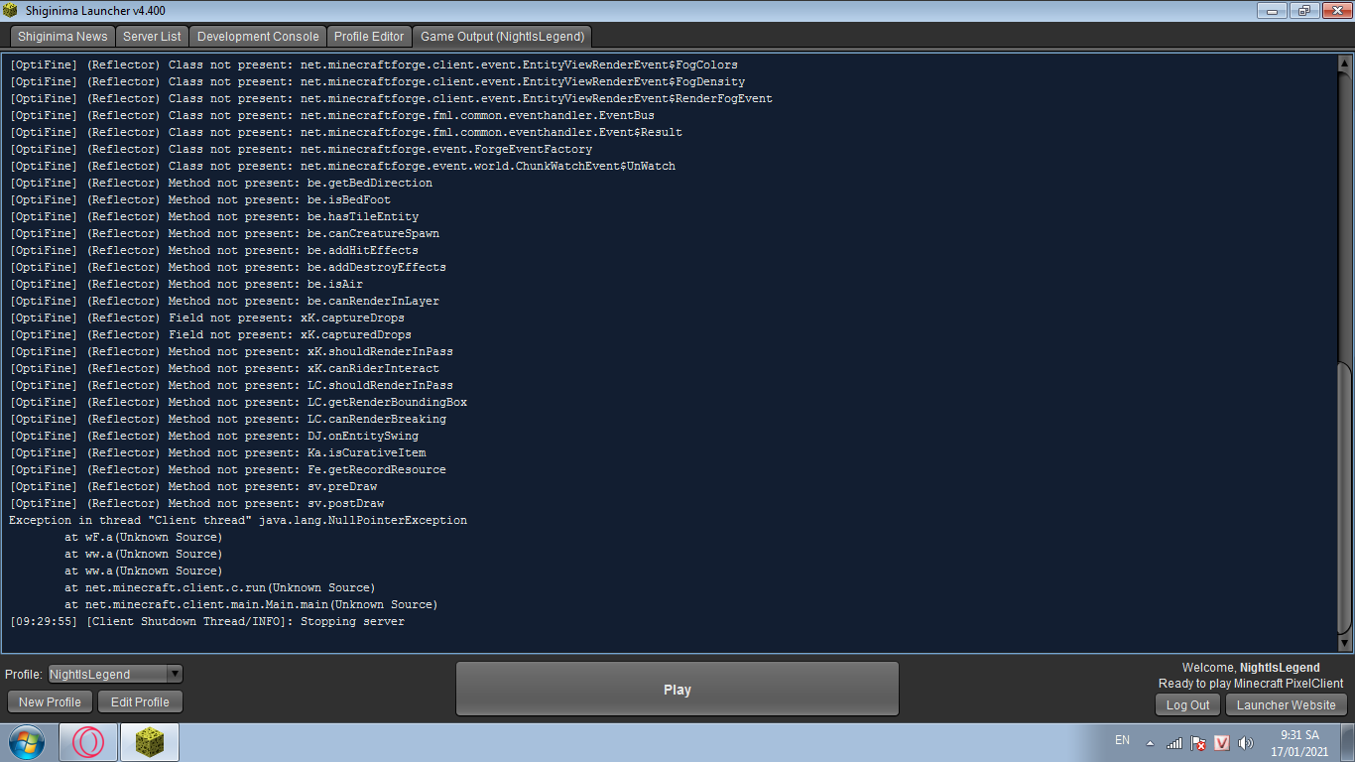
Task: Open the Profile dropdown showing NightIsLegend
Action: pyautogui.click(x=115, y=674)
